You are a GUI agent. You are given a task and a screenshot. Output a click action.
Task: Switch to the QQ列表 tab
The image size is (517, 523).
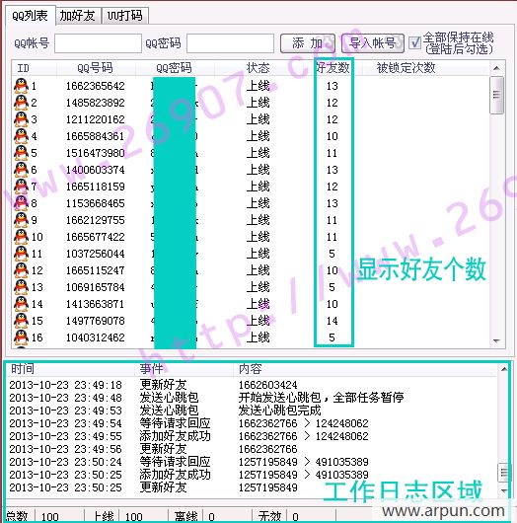(x=30, y=16)
